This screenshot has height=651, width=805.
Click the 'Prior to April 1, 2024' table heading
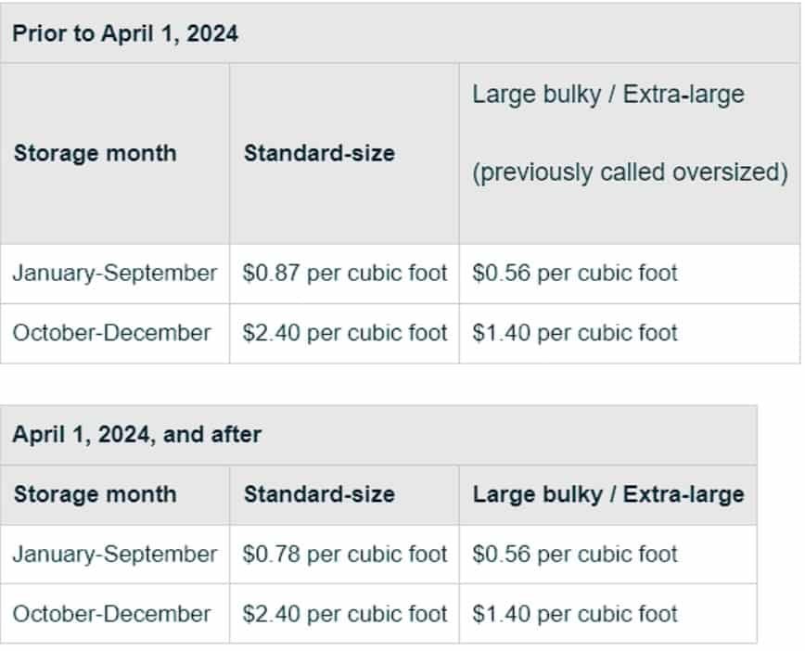[125, 34]
